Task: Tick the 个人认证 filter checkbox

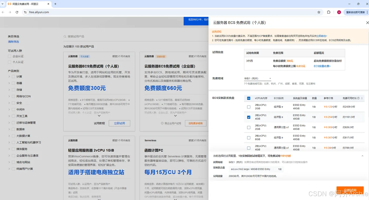Action: [x=9, y=62]
